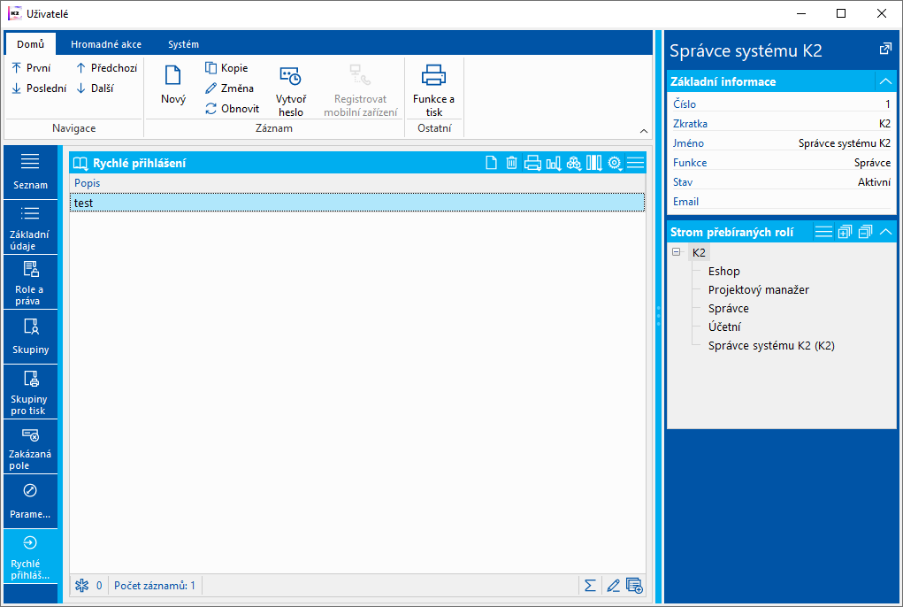Select the Rychlé přihlášení sidebar page
The image size is (903, 607).
[31, 557]
